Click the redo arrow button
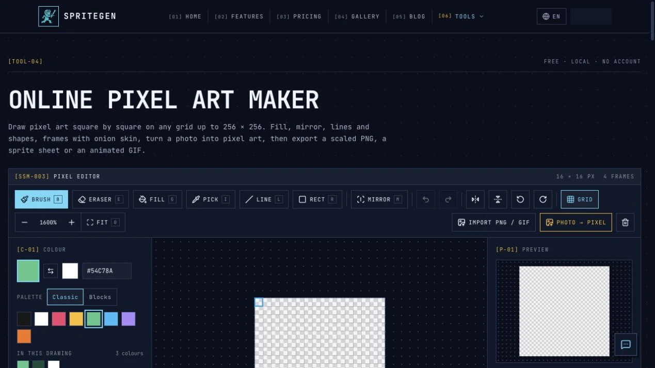Viewport: 655px width, 368px height. pyautogui.click(x=448, y=199)
